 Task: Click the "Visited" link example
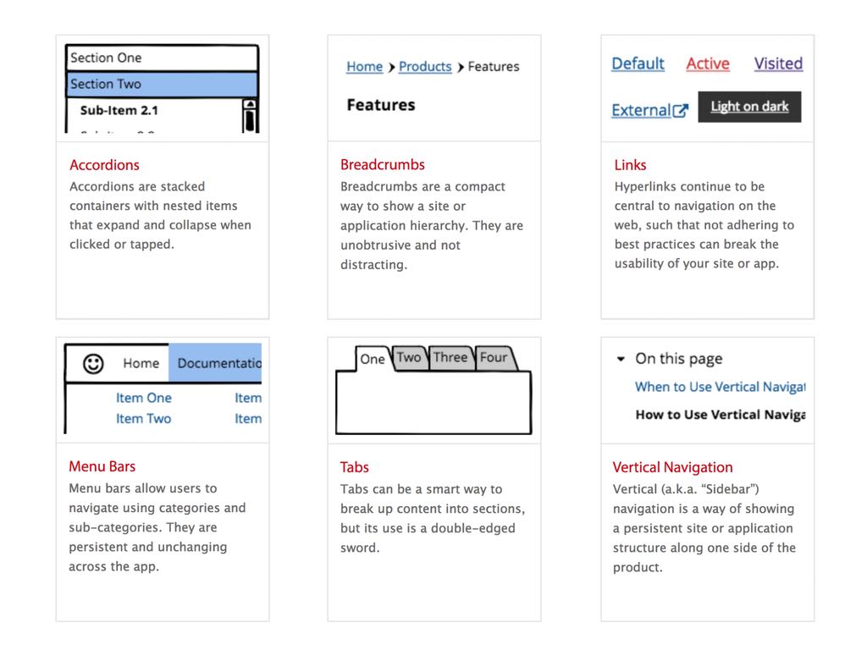coord(777,63)
